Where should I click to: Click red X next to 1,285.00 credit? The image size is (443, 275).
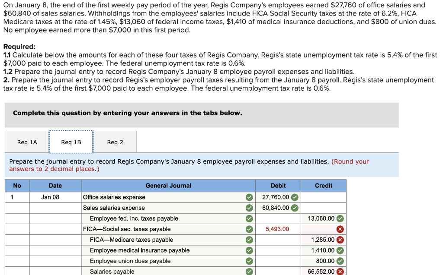pos(340,240)
